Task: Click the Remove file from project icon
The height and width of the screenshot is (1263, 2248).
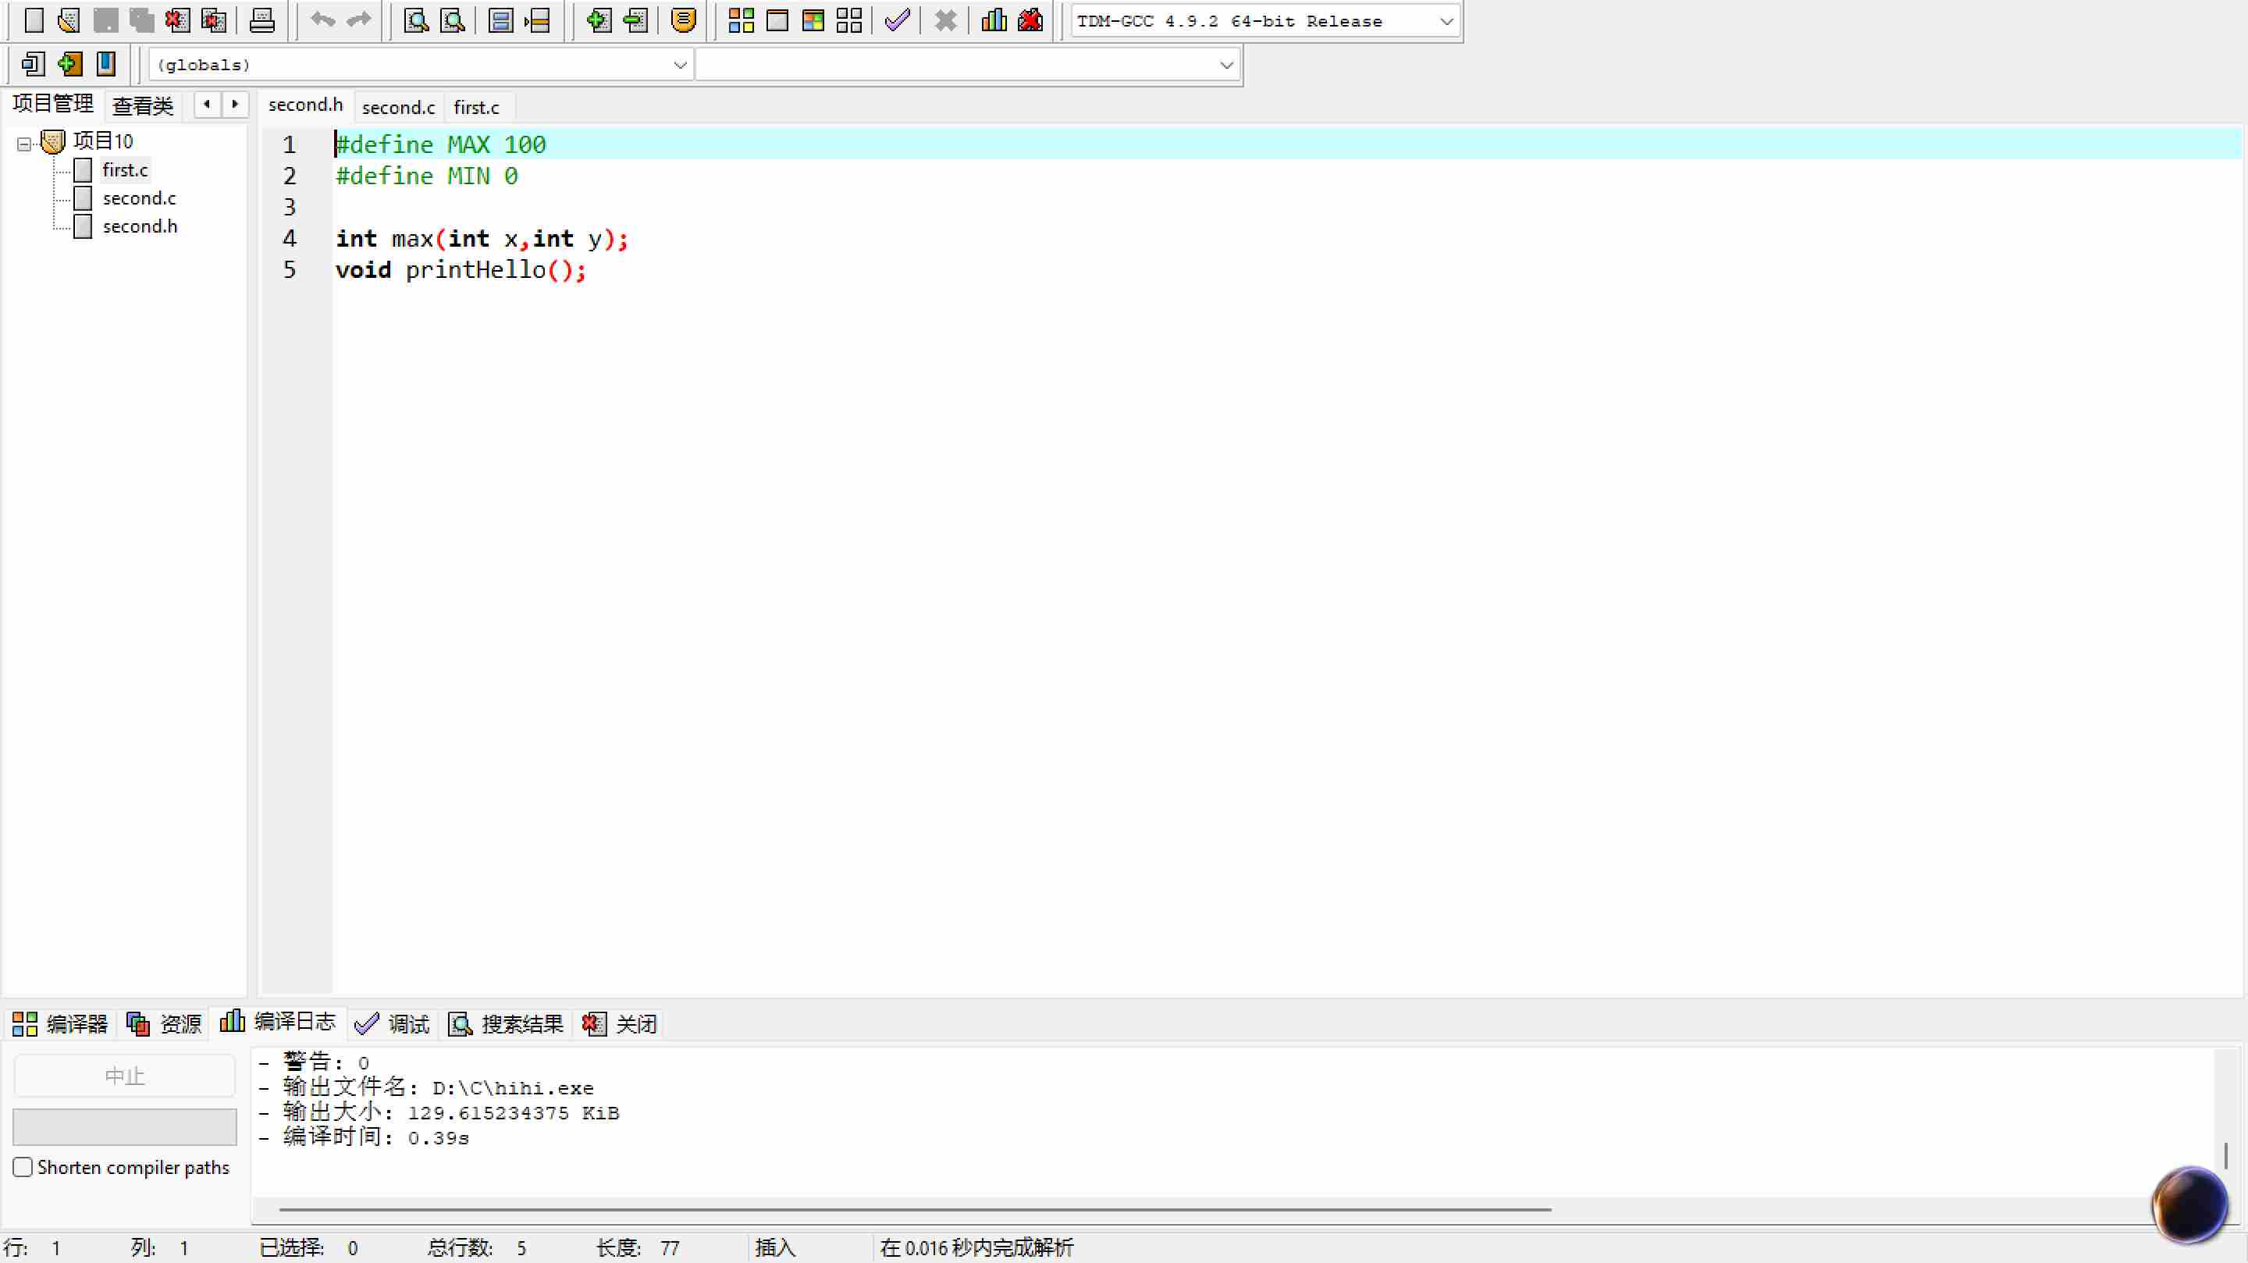Action: 635,20
